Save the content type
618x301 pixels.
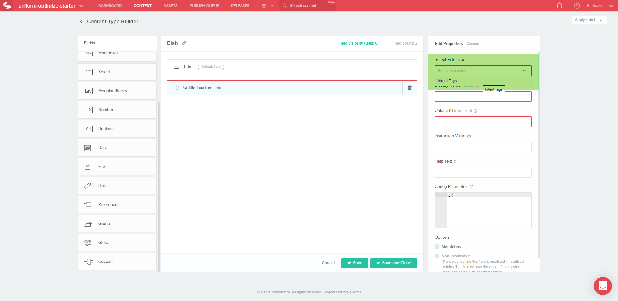tap(355, 263)
